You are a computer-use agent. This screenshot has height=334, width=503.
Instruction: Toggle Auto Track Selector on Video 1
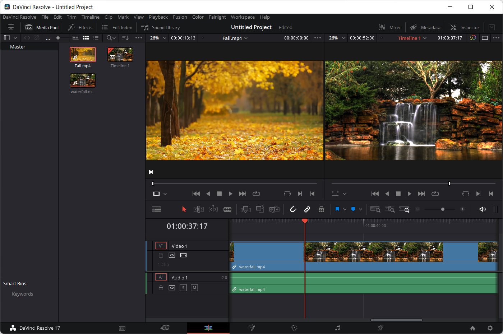click(x=172, y=255)
